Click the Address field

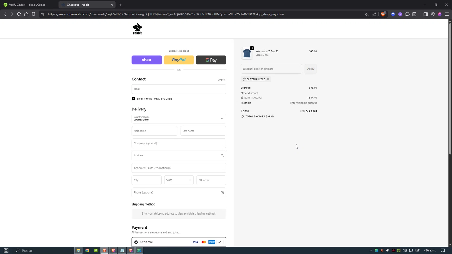(179, 156)
